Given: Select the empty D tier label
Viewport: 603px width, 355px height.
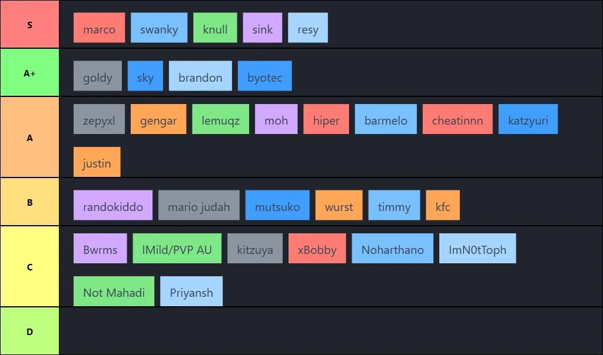Looking at the screenshot, I should [29, 331].
